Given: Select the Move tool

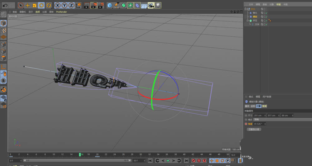Looking at the screenshot, I should pyautogui.click(x=27, y=5).
